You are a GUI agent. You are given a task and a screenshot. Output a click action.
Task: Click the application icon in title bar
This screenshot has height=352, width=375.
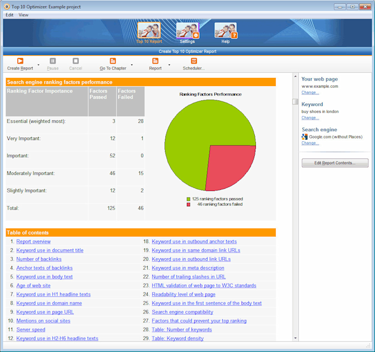pyautogui.click(x=7, y=7)
